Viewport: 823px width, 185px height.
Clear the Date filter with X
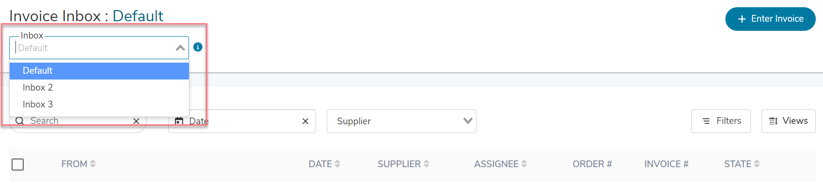click(305, 121)
